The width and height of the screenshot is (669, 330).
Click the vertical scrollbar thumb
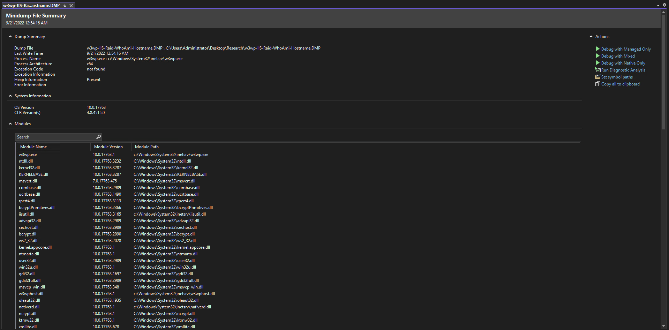(663, 72)
